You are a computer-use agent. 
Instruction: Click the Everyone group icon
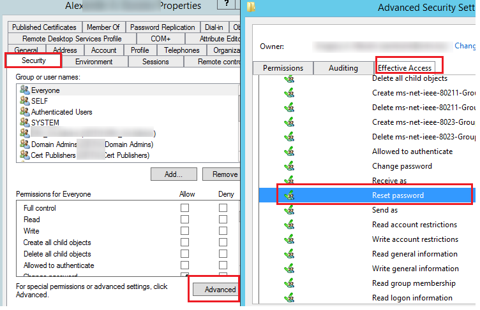(25, 90)
